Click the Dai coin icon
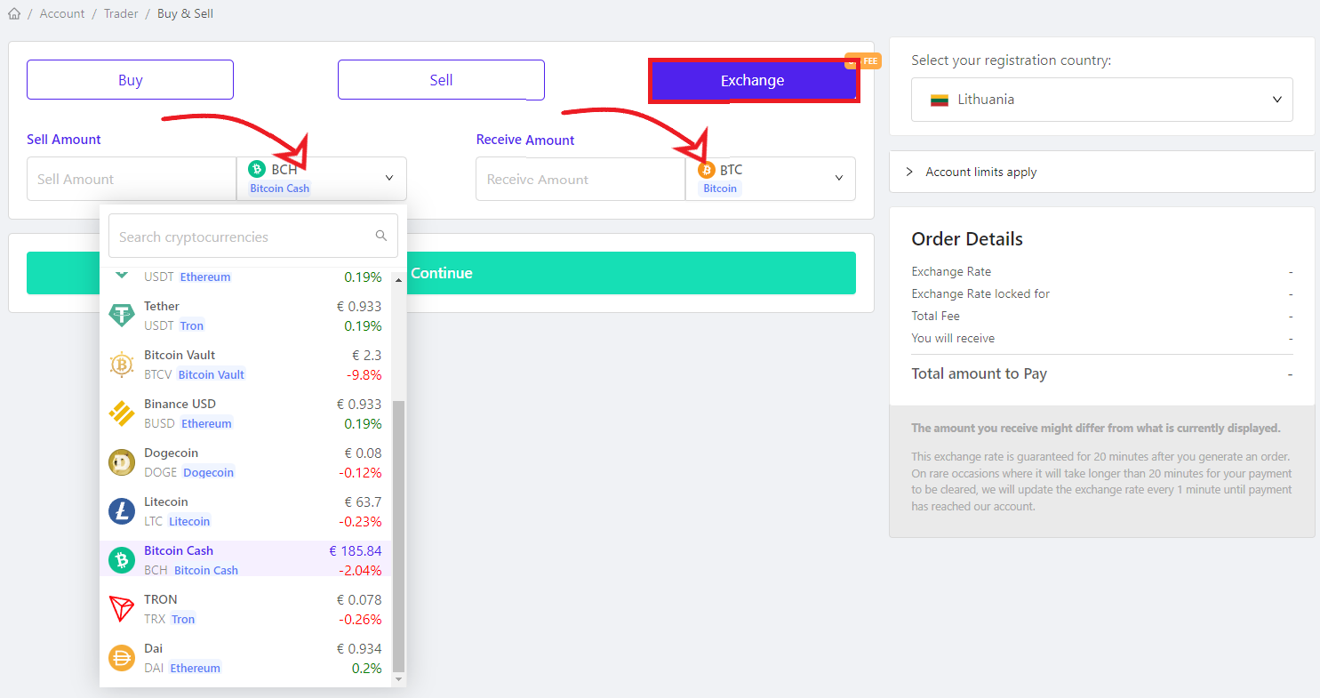This screenshot has width=1320, height=698. 122,658
